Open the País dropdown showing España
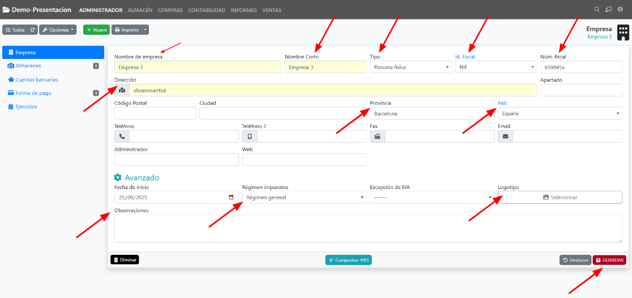The height and width of the screenshot is (298, 632). pyautogui.click(x=560, y=113)
